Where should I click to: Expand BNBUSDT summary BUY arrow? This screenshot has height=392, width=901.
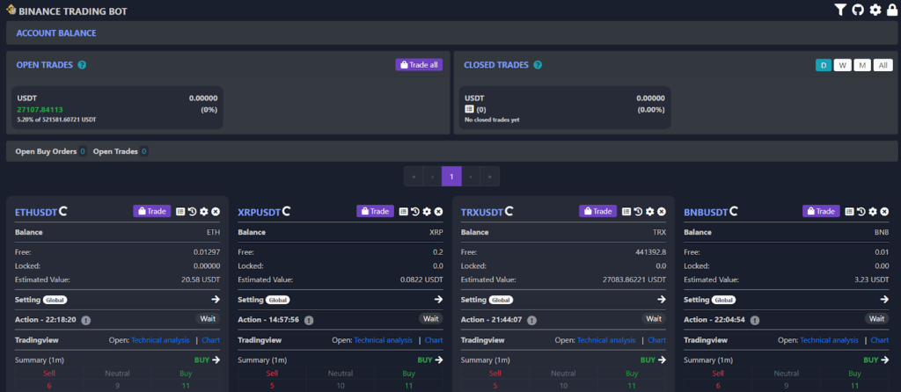point(884,359)
